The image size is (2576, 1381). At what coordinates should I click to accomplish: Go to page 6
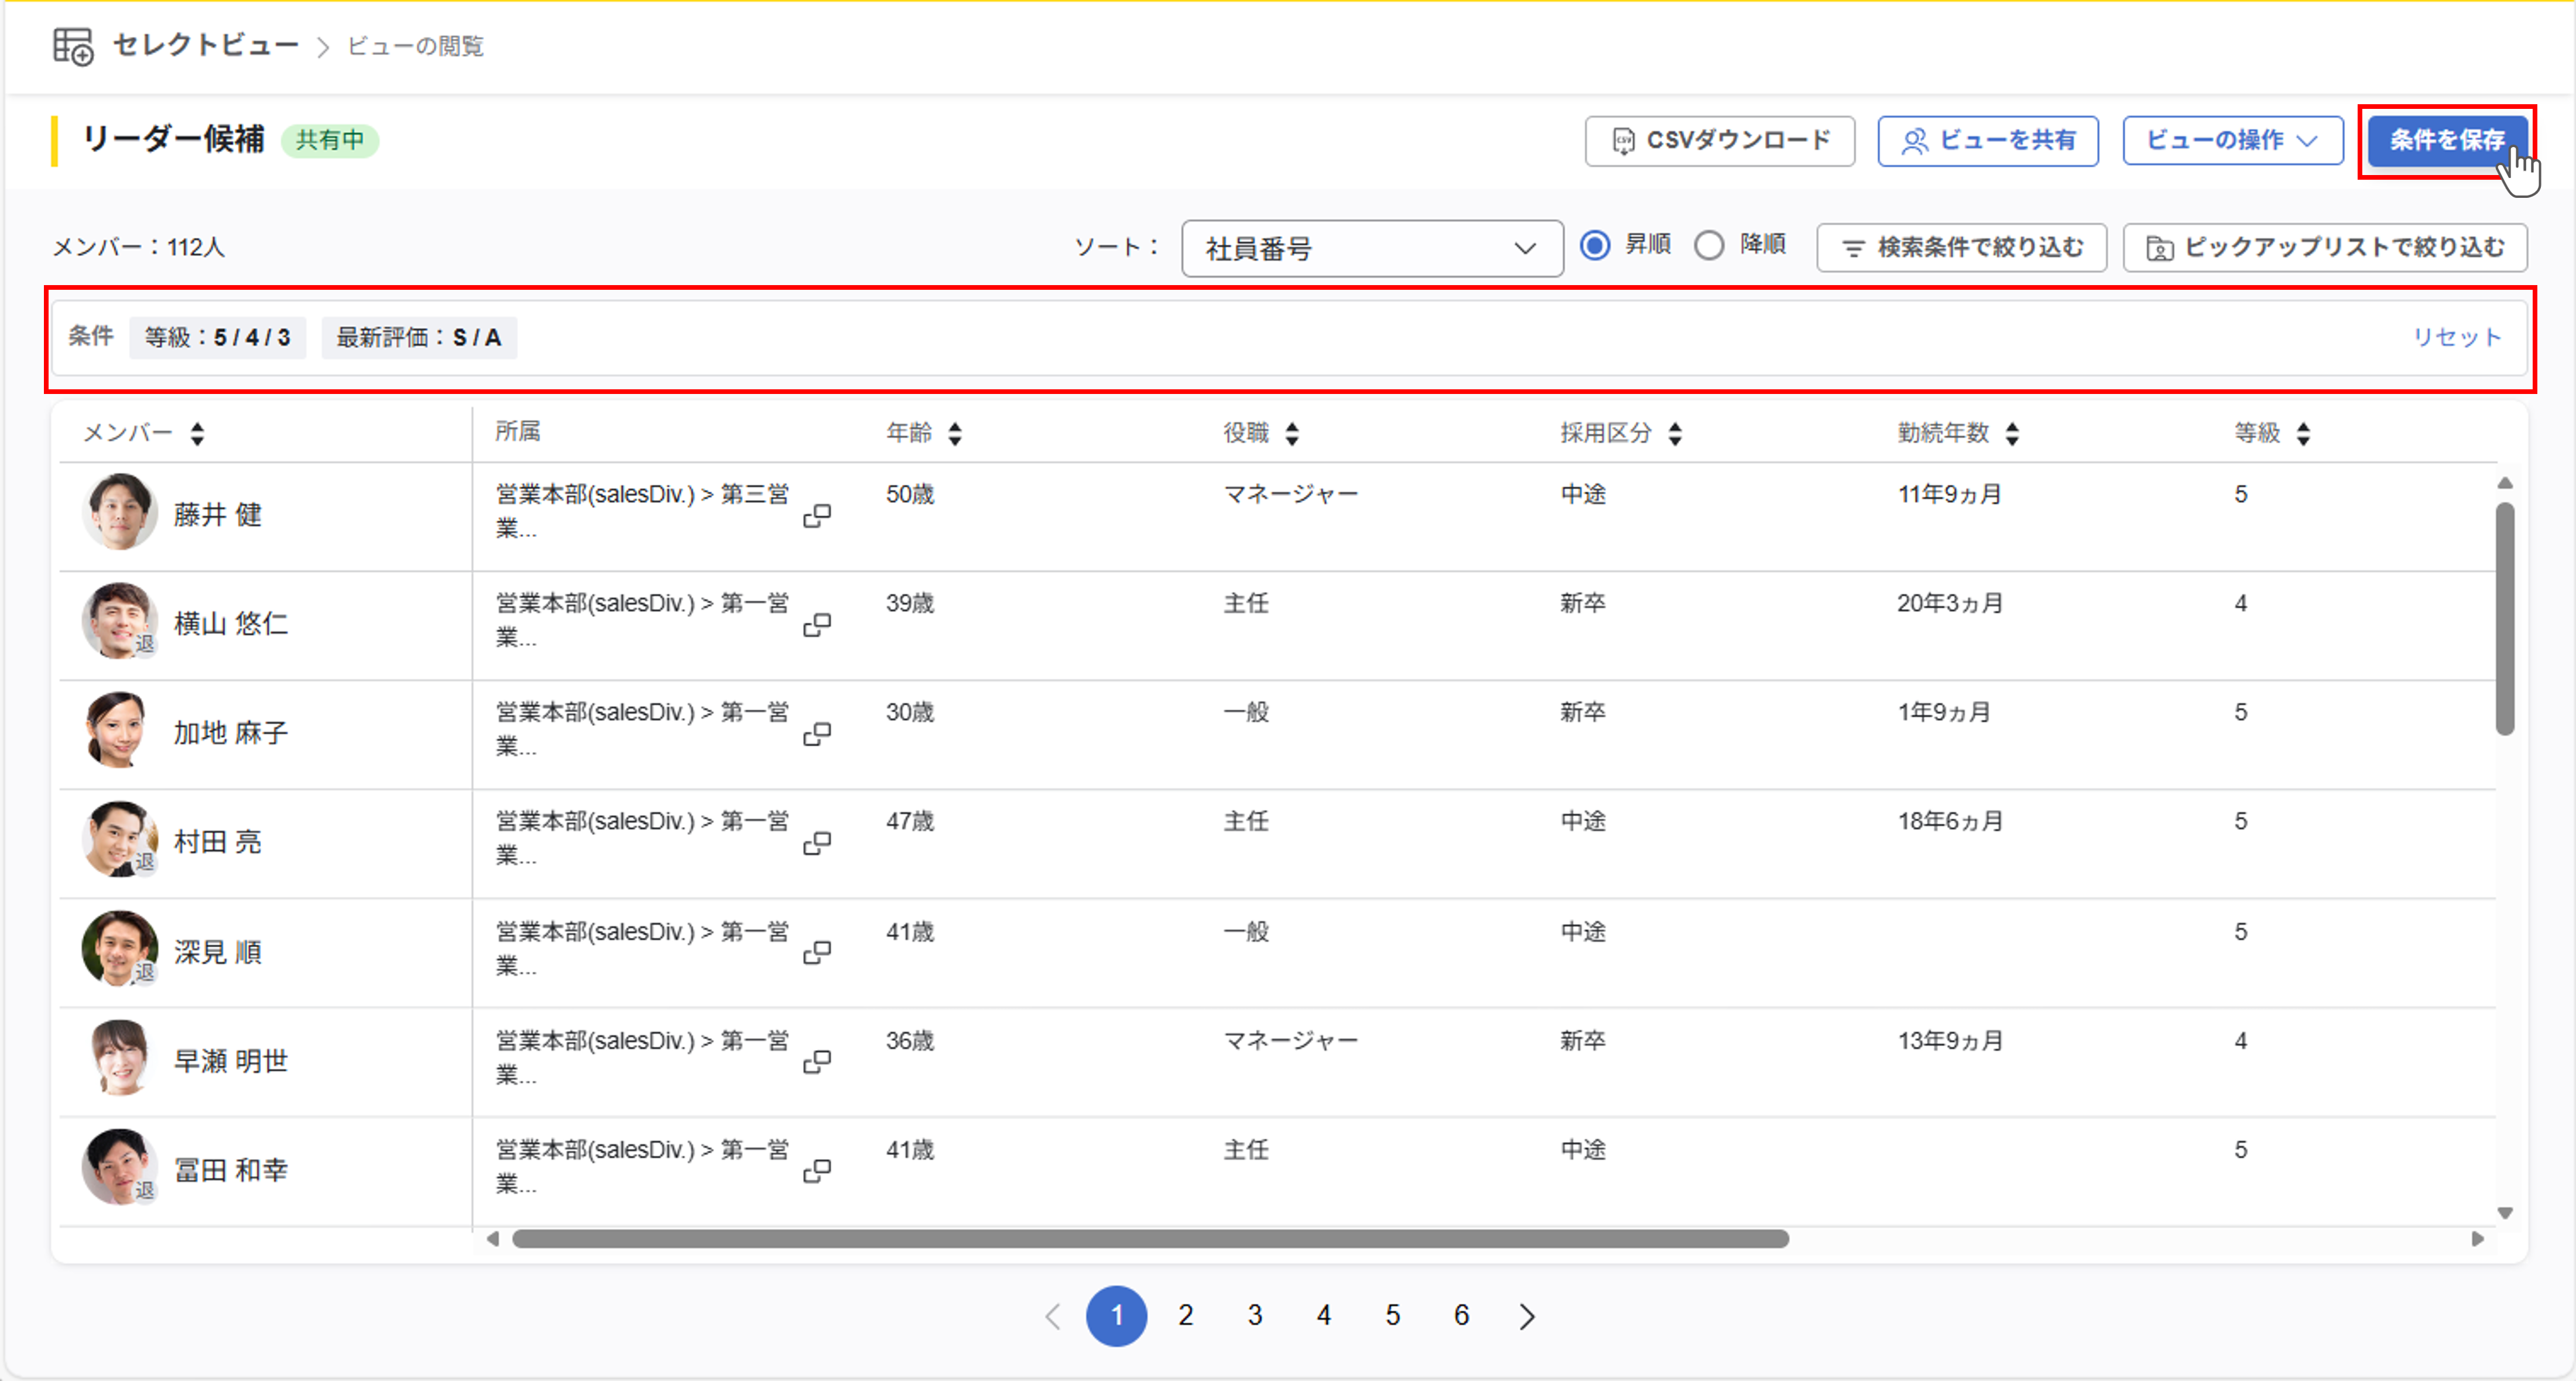pos(1461,1316)
